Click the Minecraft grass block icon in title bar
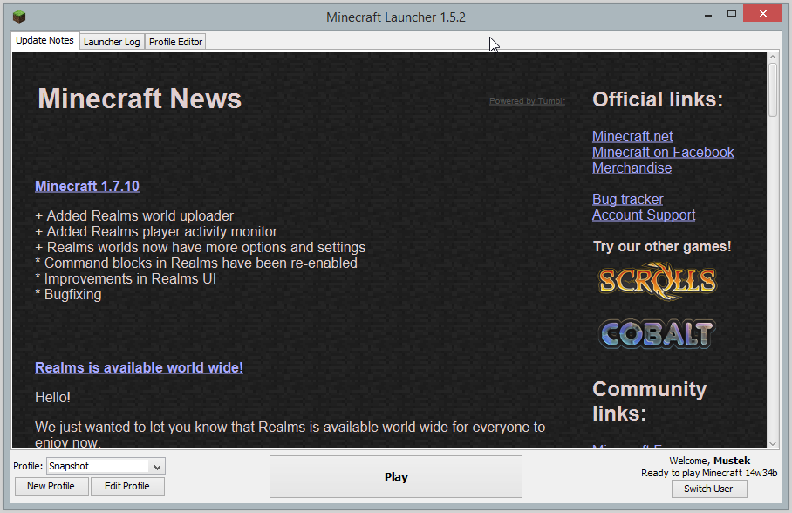 click(19, 17)
